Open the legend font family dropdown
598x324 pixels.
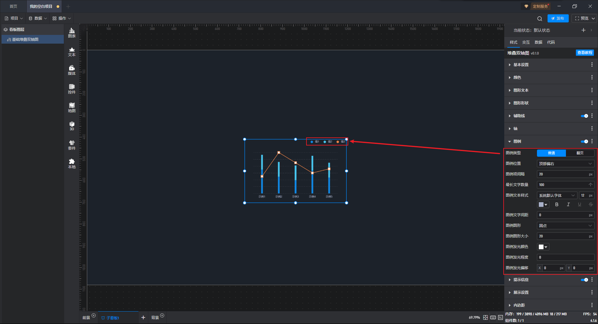(x=557, y=195)
